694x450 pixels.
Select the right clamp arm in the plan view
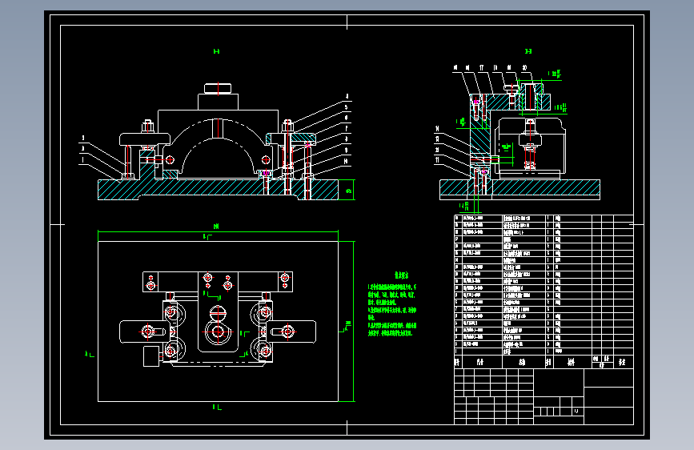point(292,331)
